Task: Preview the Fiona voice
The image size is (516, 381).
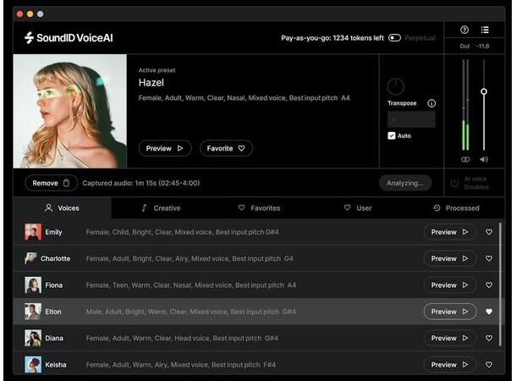Action: (450, 285)
